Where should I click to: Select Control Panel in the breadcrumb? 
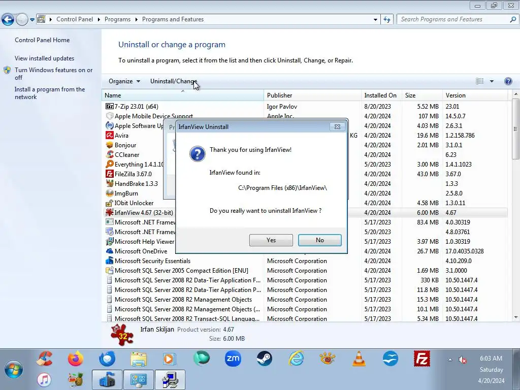click(75, 19)
